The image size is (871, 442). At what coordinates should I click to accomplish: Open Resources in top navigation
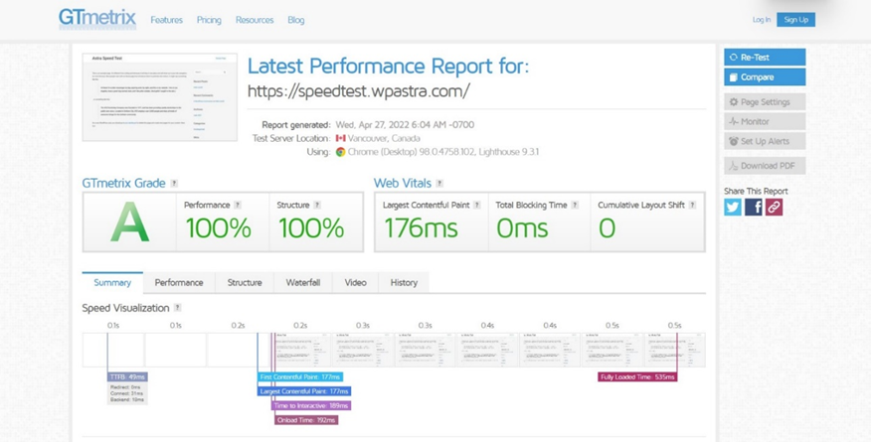pyautogui.click(x=255, y=20)
